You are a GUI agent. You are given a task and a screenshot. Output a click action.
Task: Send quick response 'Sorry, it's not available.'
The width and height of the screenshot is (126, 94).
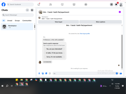54,57
